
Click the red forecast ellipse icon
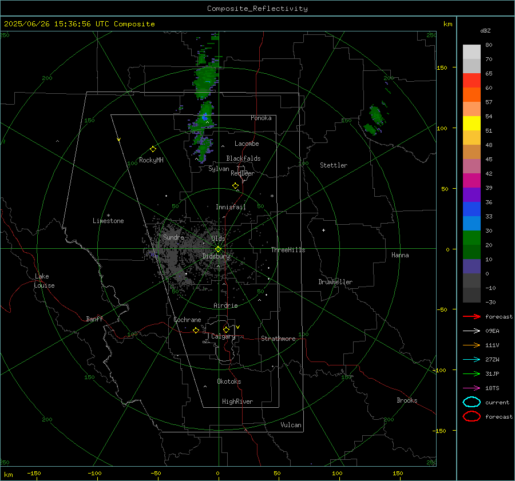[472, 416]
